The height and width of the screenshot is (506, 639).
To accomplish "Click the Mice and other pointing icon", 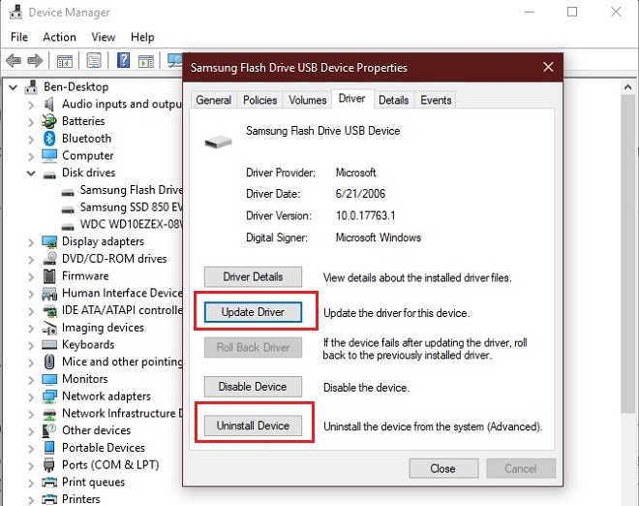I will click(x=49, y=362).
